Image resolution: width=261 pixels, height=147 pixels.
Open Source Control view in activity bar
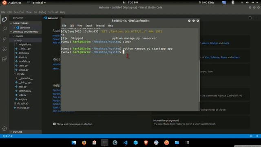tap(4, 39)
